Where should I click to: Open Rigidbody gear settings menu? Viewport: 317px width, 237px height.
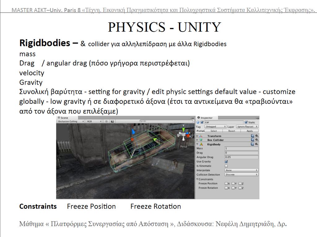tap(257, 144)
